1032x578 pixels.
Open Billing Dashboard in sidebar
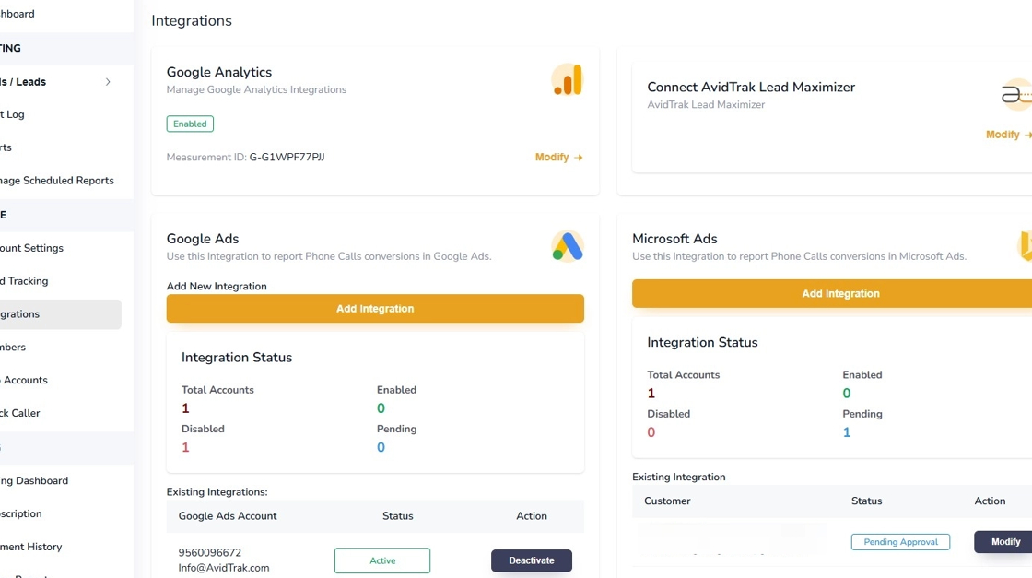[34, 480]
